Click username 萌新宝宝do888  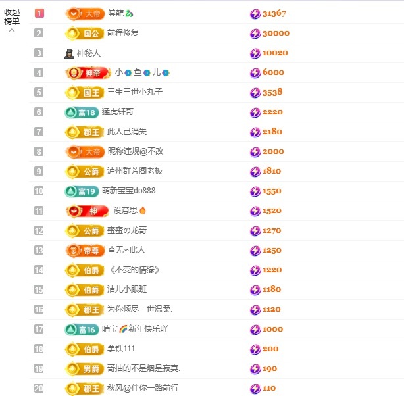point(128,191)
